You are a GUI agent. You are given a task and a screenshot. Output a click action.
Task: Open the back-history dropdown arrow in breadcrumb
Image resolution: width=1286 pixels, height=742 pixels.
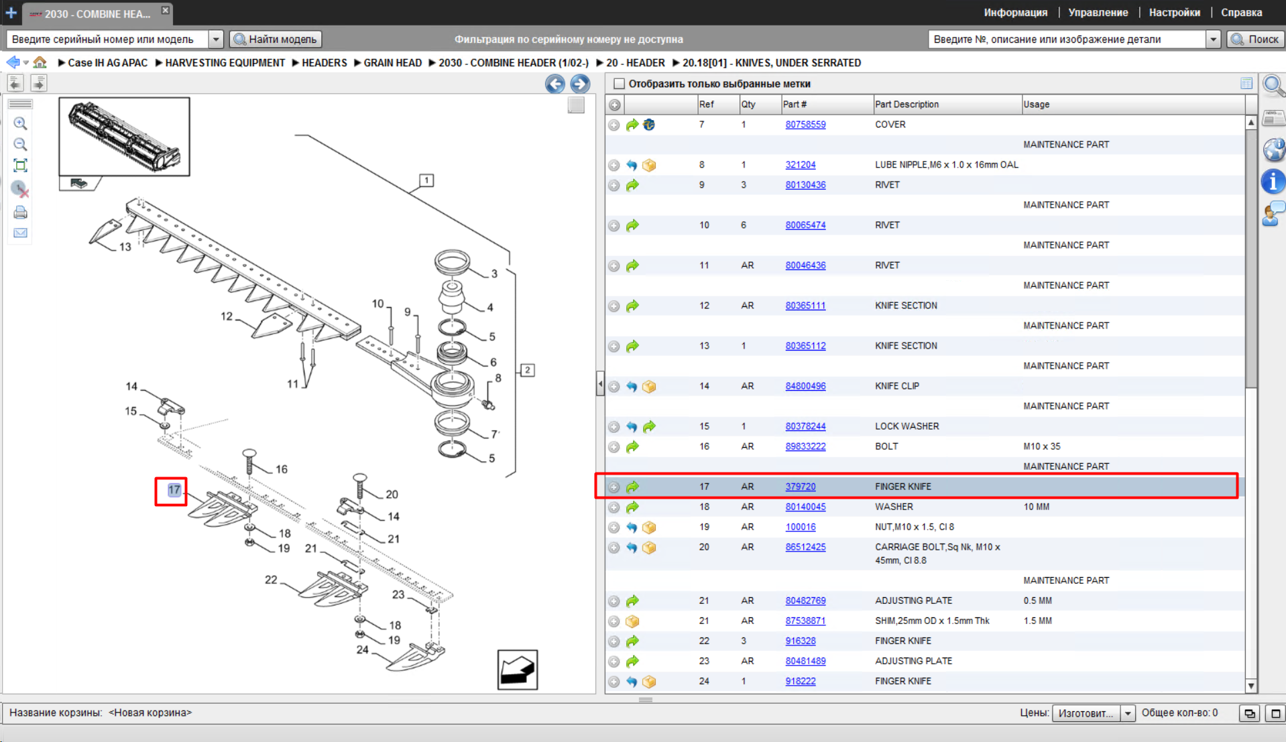tap(26, 63)
